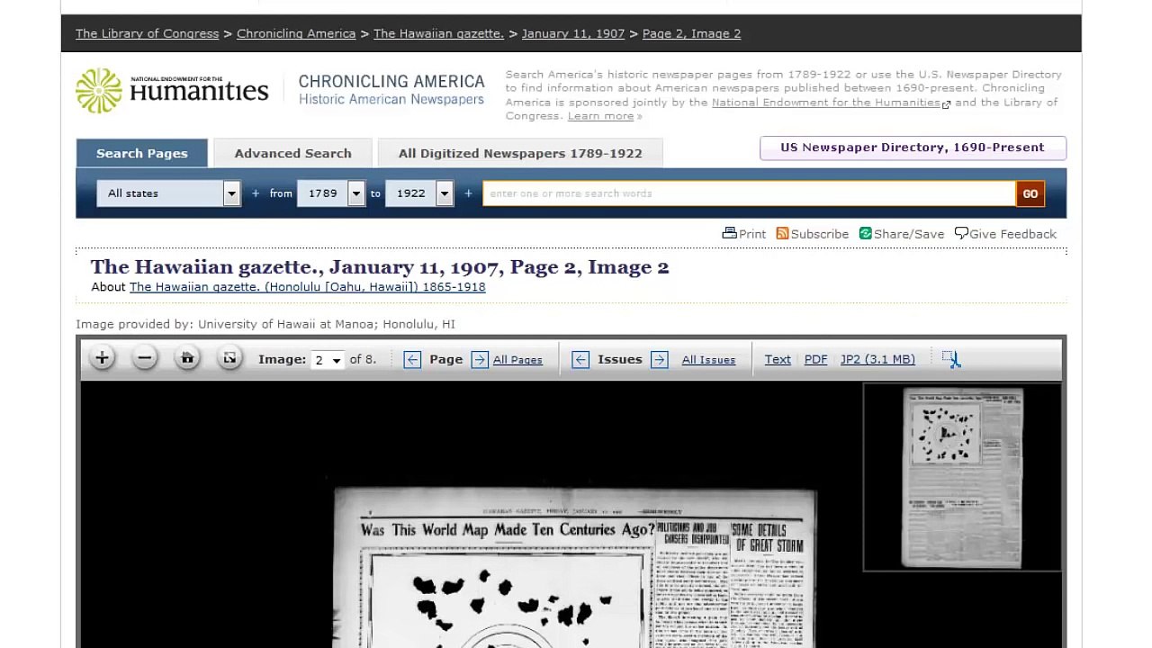This screenshot has width=1152, height=648.
Task: Open The Hawaiian gazette. (Honolulu) About link
Action: tap(308, 287)
